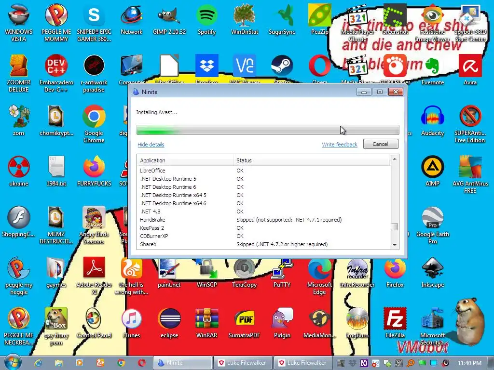The height and width of the screenshot is (370, 494).
Task: Click the Status column header
Action: [x=312, y=160]
